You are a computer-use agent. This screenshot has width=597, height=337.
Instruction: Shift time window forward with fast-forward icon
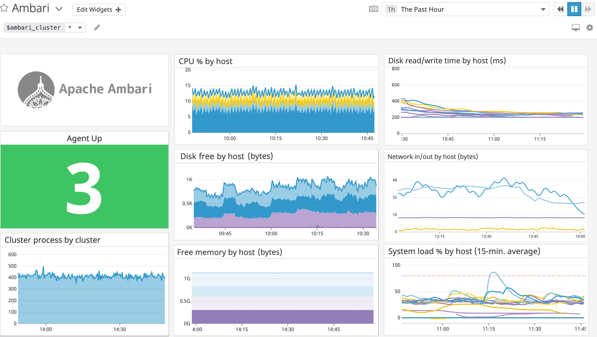(x=588, y=9)
